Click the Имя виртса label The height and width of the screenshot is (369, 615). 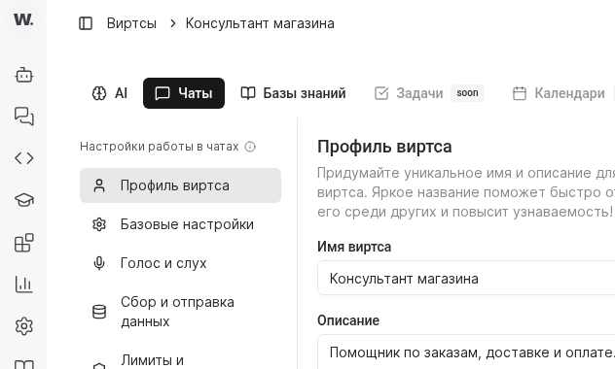tap(354, 247)
